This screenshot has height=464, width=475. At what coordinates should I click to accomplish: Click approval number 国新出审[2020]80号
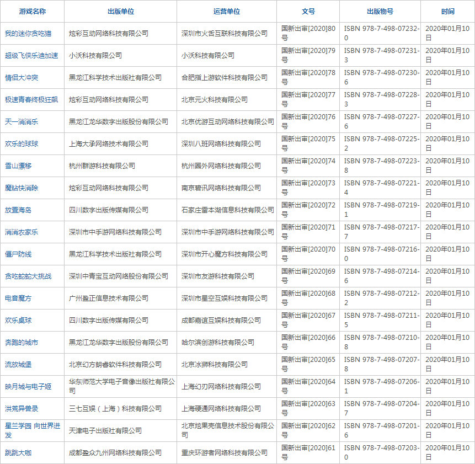pos(308,33)
